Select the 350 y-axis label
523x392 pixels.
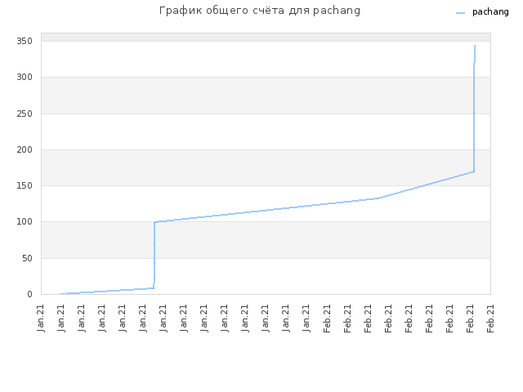[25, 42]
